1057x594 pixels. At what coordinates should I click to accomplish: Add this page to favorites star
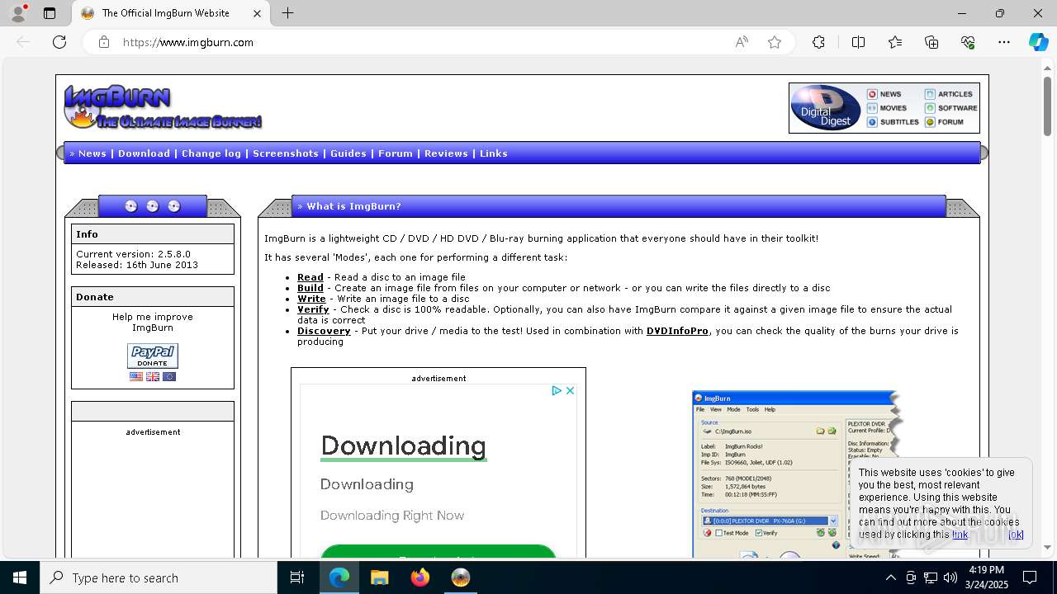(775, 42)
